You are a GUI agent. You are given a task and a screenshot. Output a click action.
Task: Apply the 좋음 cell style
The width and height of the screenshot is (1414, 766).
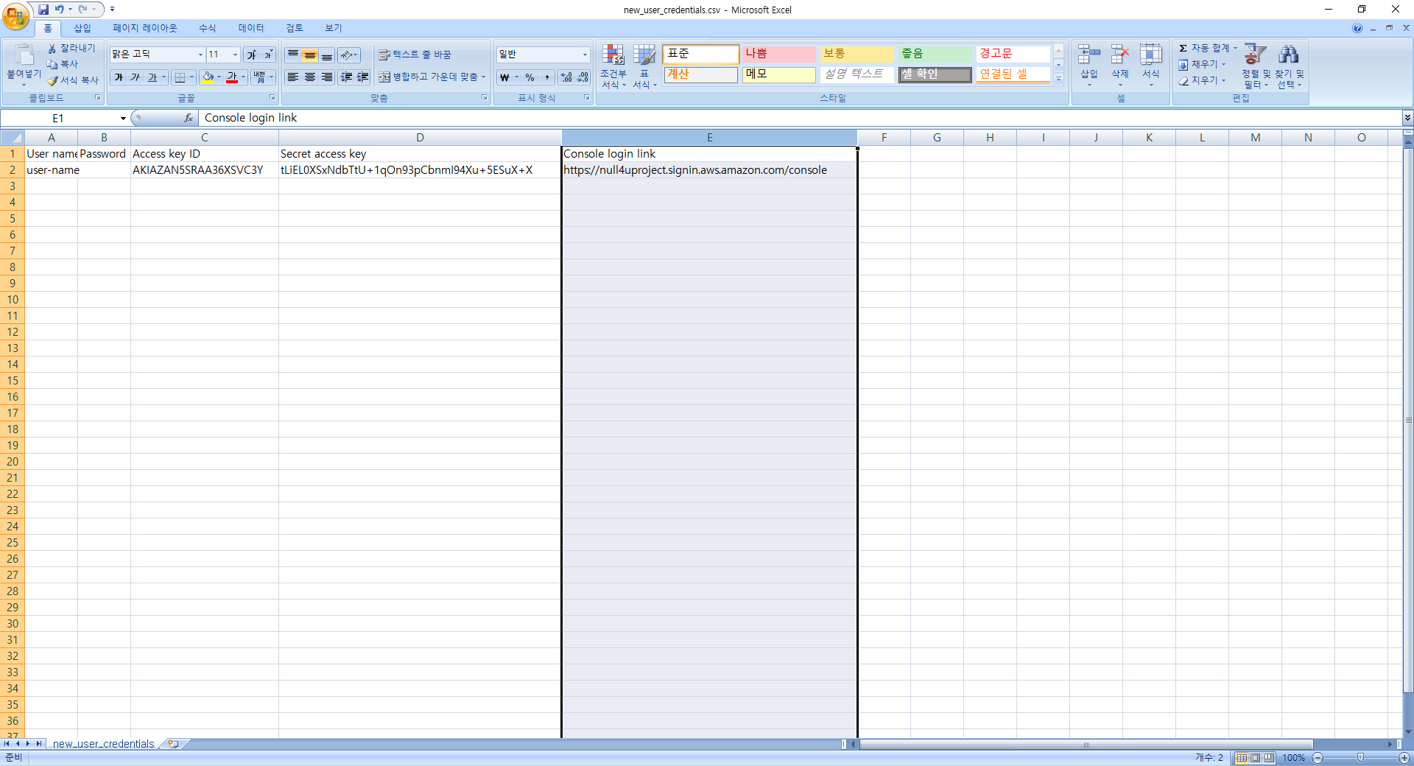[935, 54]
